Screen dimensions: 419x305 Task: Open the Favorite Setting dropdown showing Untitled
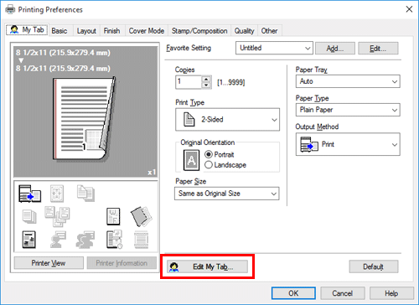point(274,48)
